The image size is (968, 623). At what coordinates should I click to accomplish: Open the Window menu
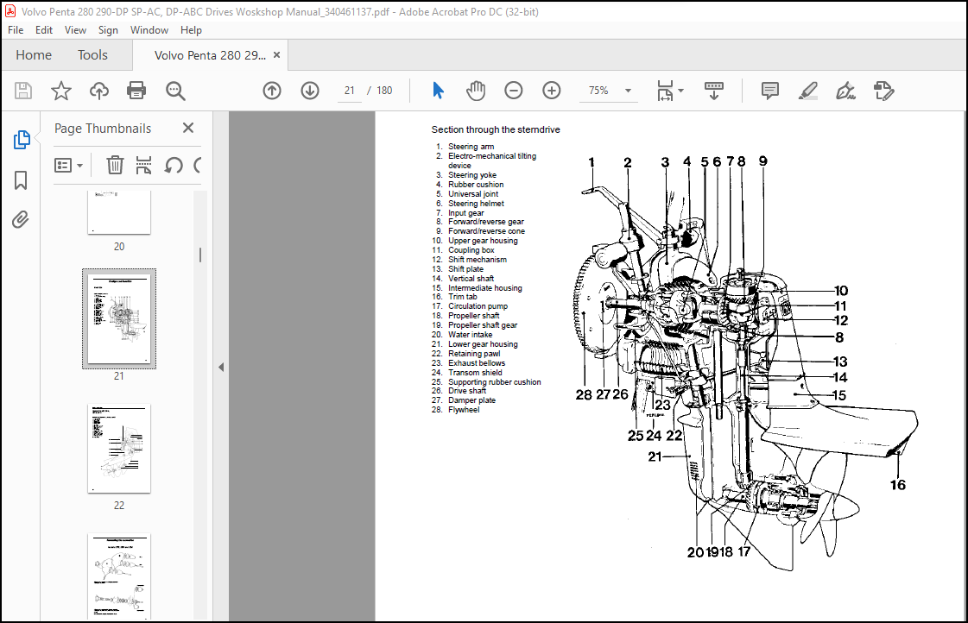click(x=149, y=29)
